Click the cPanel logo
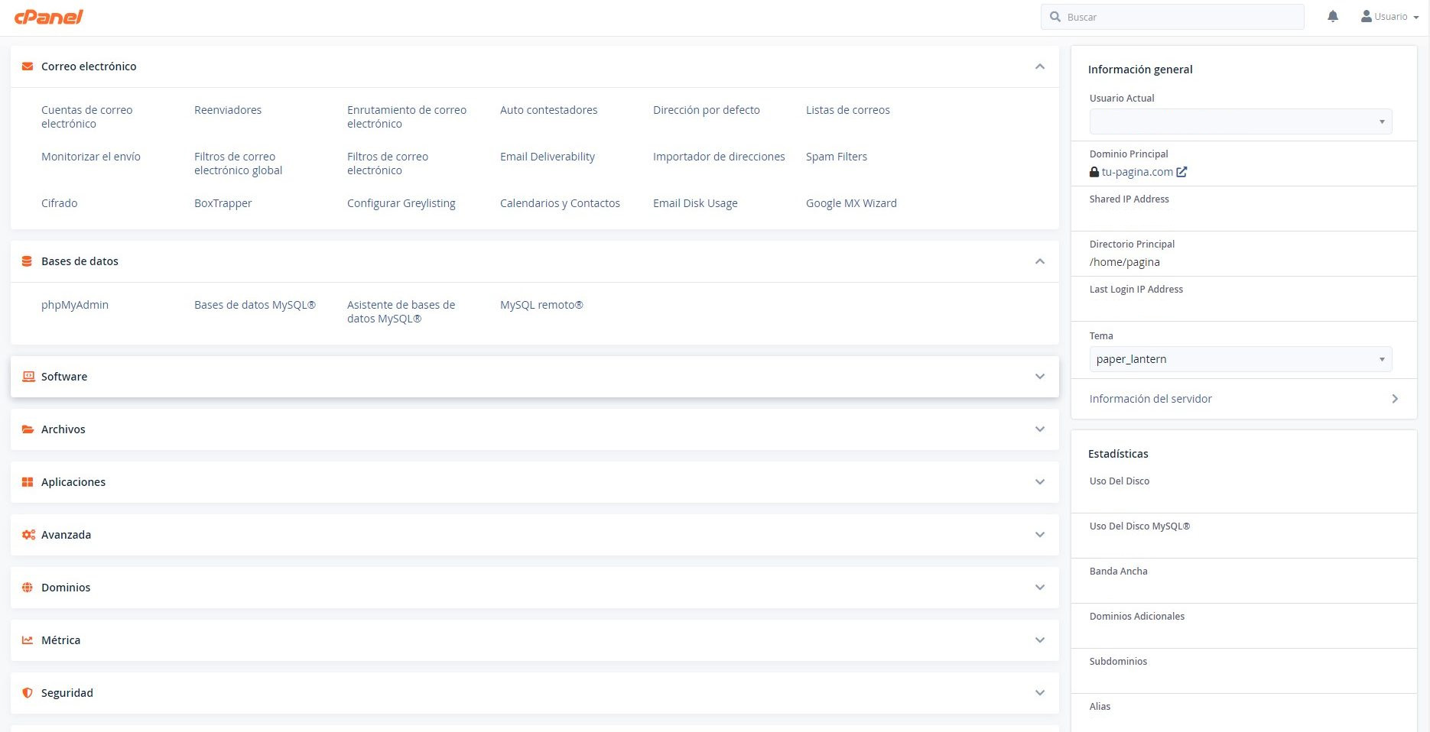Image resolution: width=1430 pixels, height=732 pixels. [x=49, y=17]
